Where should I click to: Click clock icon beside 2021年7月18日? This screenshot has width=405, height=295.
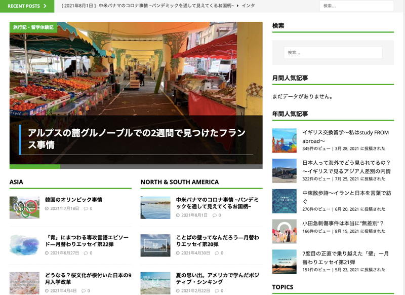click(47, 208)
